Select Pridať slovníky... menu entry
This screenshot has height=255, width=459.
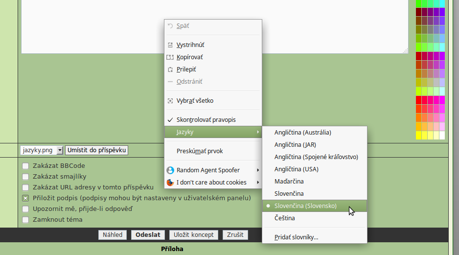click(x=296, y=237)
